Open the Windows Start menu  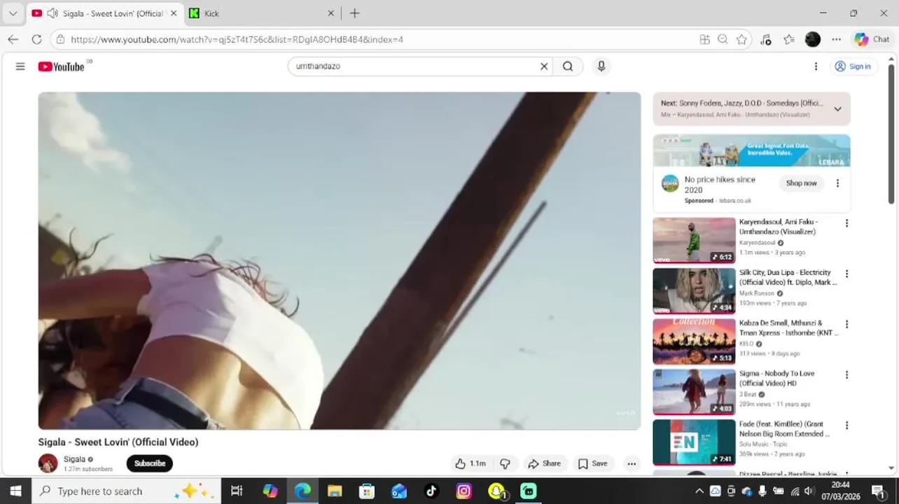click(15, 491)
